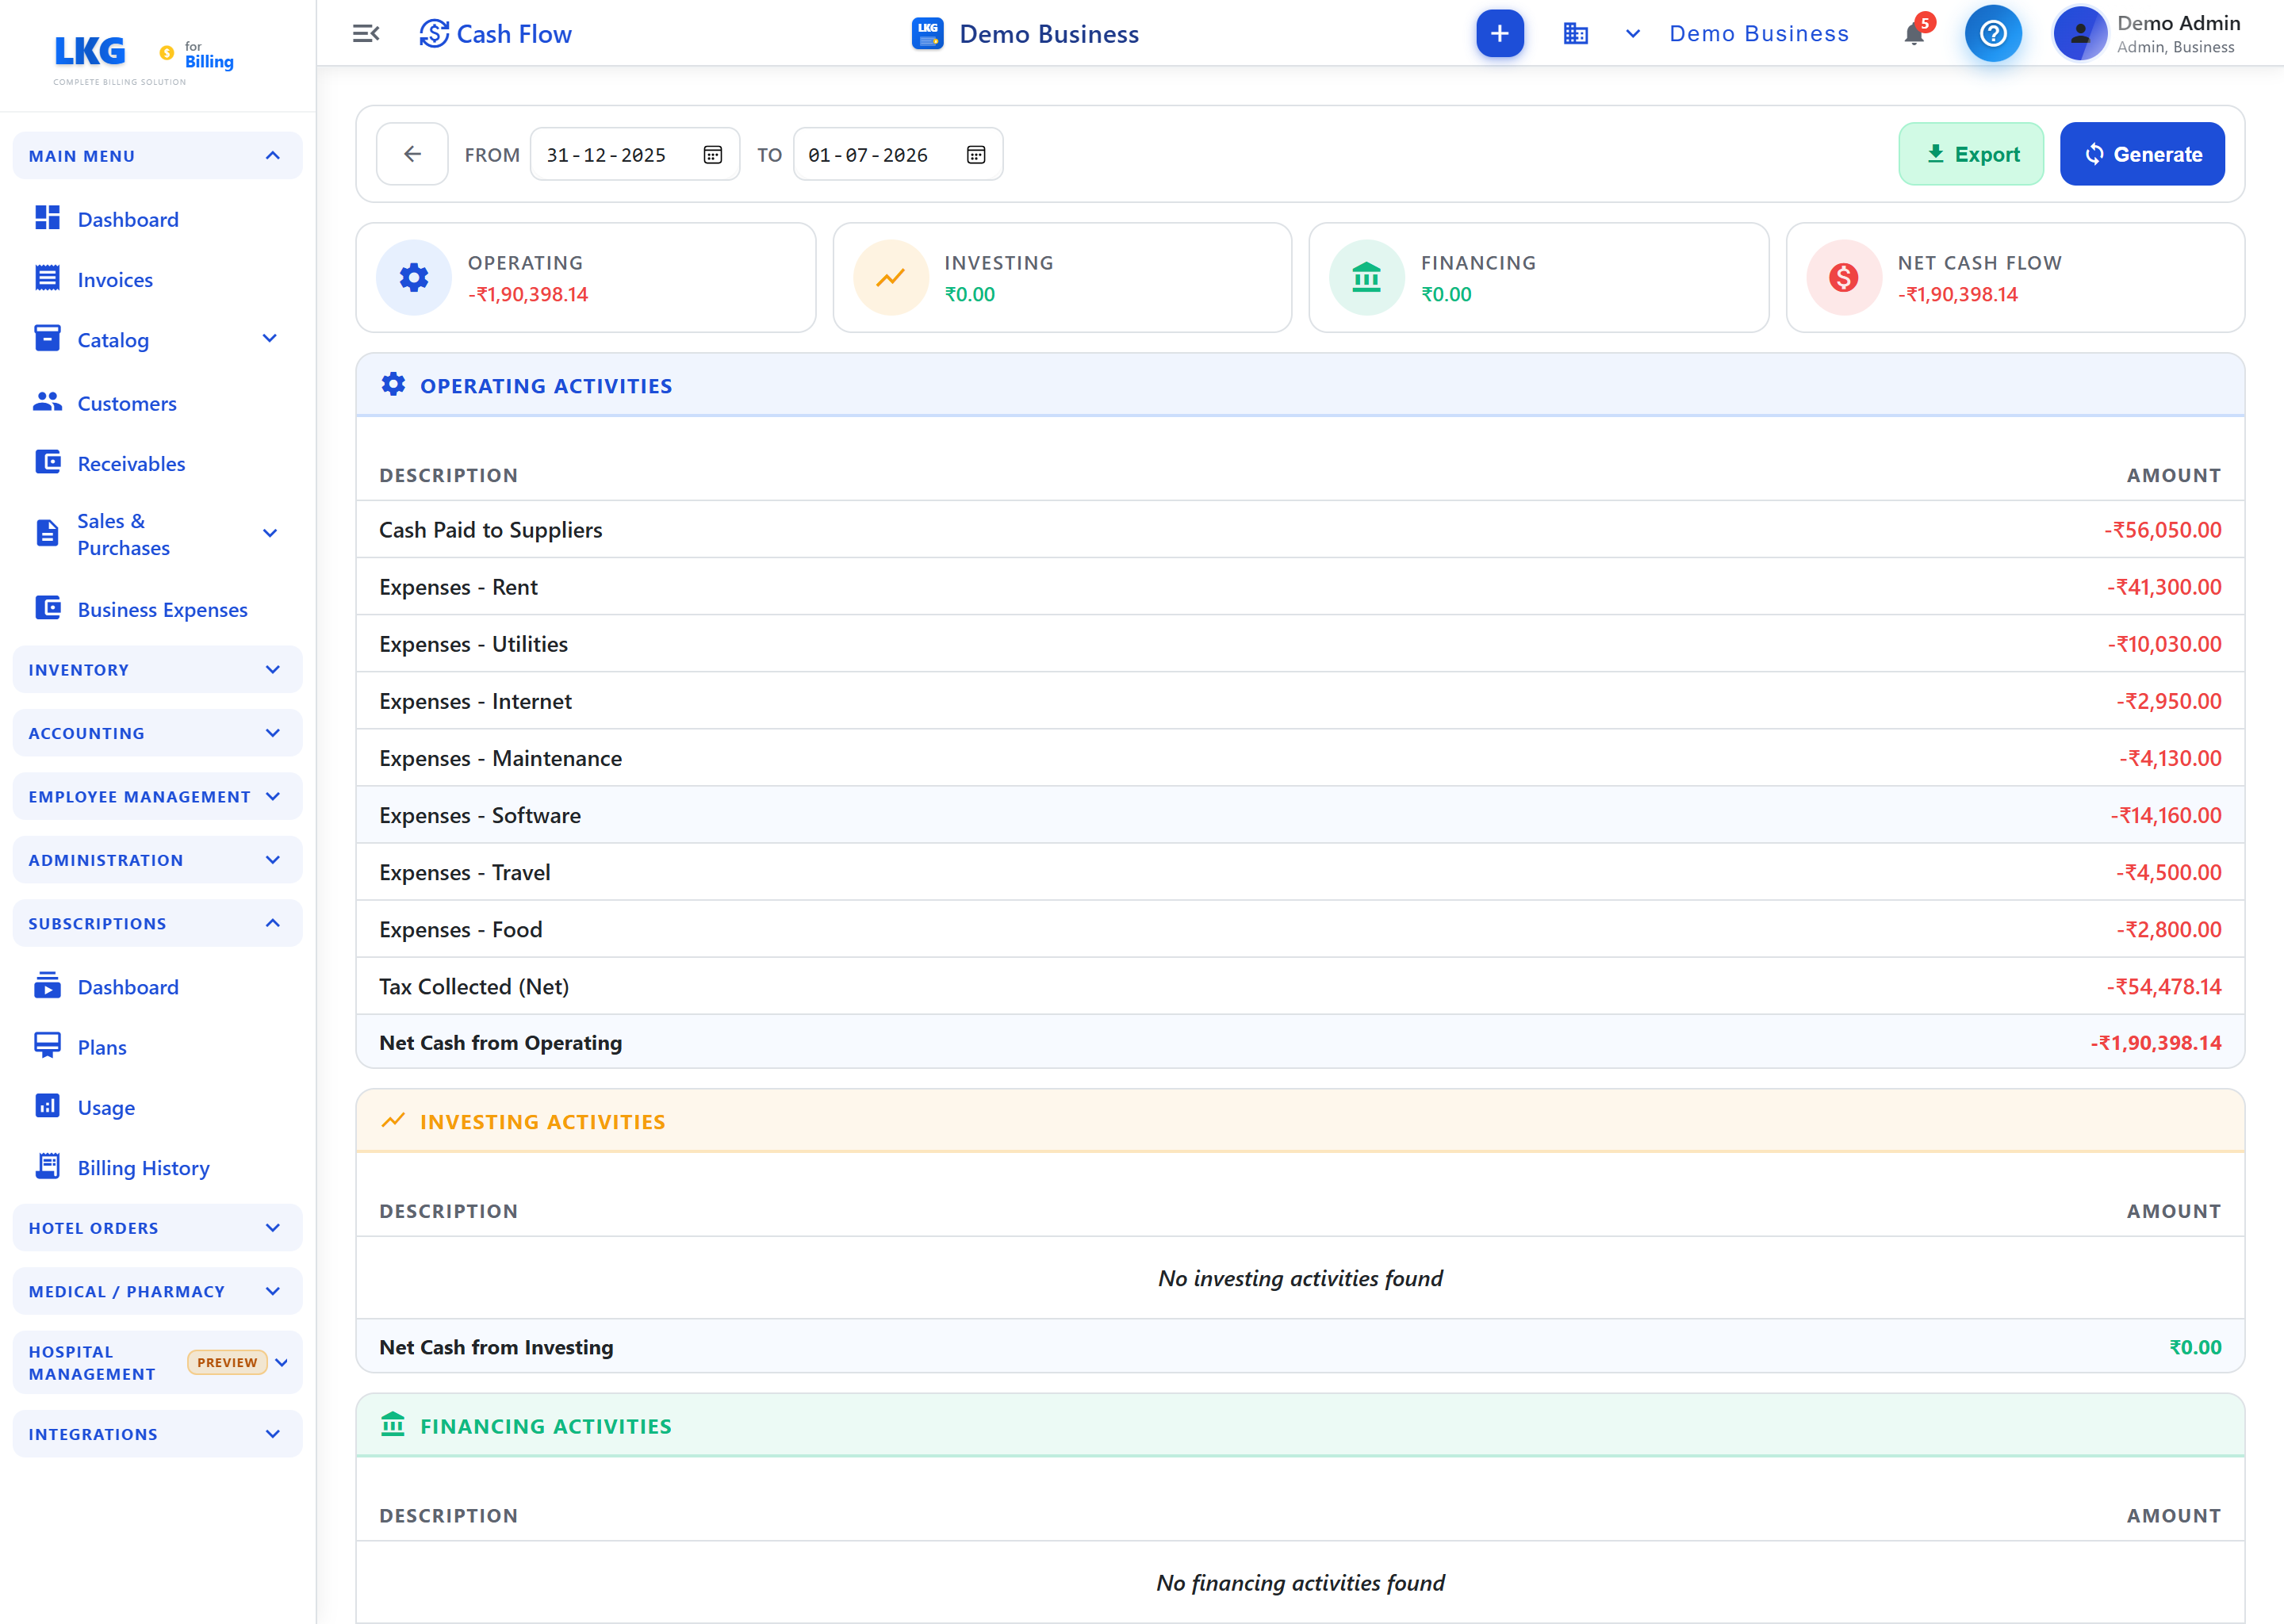Click the Demo Admin avatar icon
The width and height of the screenshot is (2284, 1624).
[x=2079, y=34]
